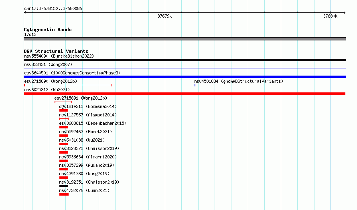Open nsv3357299 (Audano2019) label
This screenshot has width=357, height=210.
tap(87, 165)
